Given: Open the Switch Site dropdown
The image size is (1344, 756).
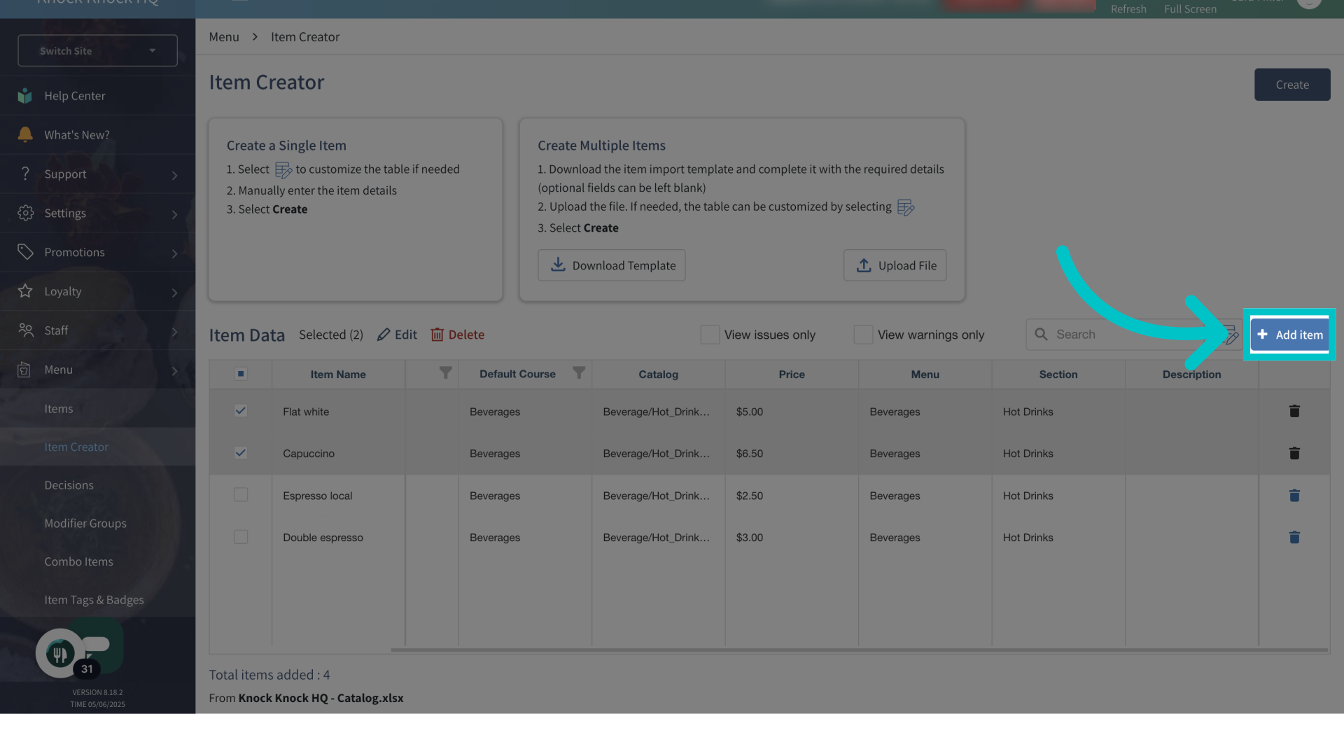Looking at the screenshot, I should click(x=97, y=51).
